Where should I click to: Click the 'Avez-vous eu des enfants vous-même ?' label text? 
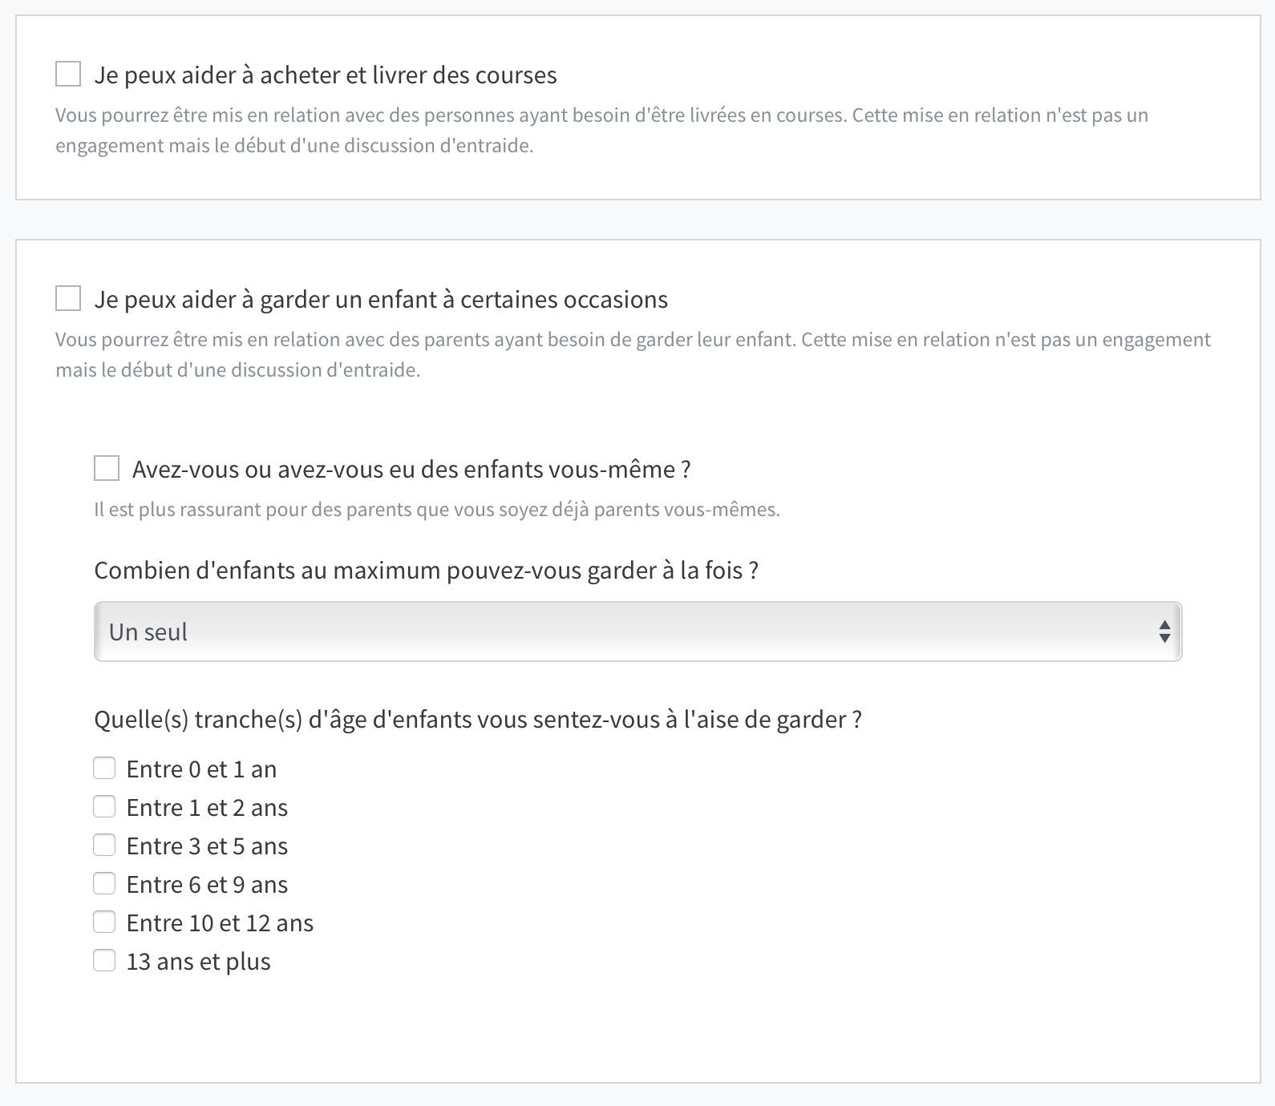coord(411,469)
